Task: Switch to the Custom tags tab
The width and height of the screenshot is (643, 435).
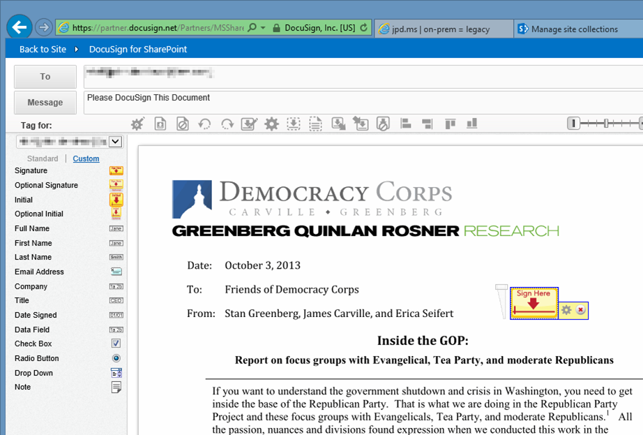Action: tap(86, 158)
